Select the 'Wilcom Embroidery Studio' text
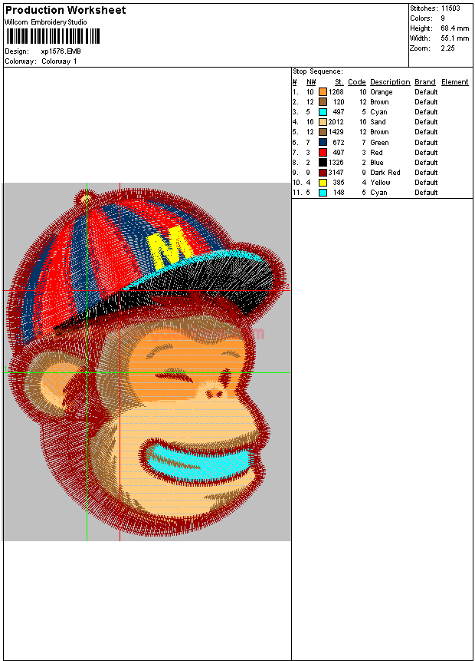Viewport: 475px width, 661px height. [46, 22]
